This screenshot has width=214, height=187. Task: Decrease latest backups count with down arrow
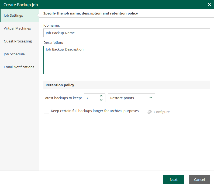pos(101,100)
